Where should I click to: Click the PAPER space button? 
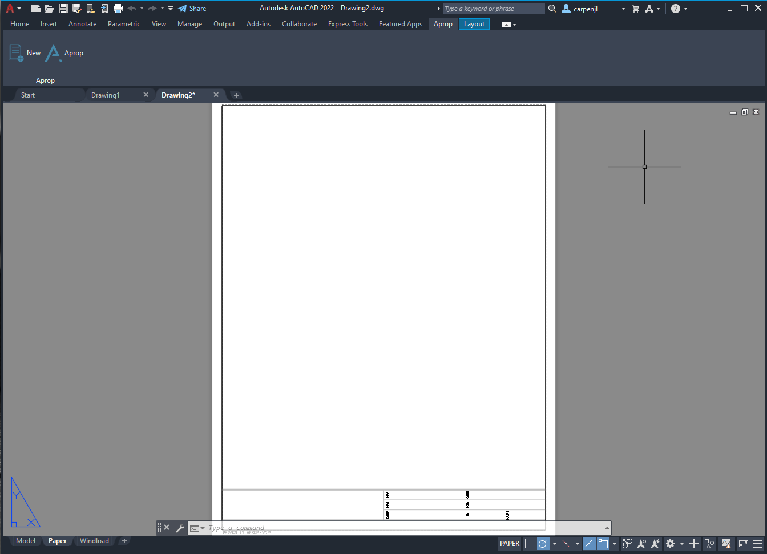pyautogui.click(x=510, y=544)
